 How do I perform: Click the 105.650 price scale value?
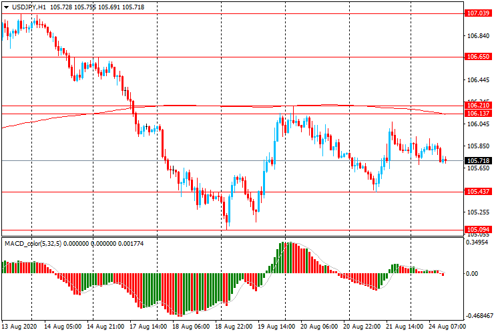pyautogui.click(x=478, y=168)
